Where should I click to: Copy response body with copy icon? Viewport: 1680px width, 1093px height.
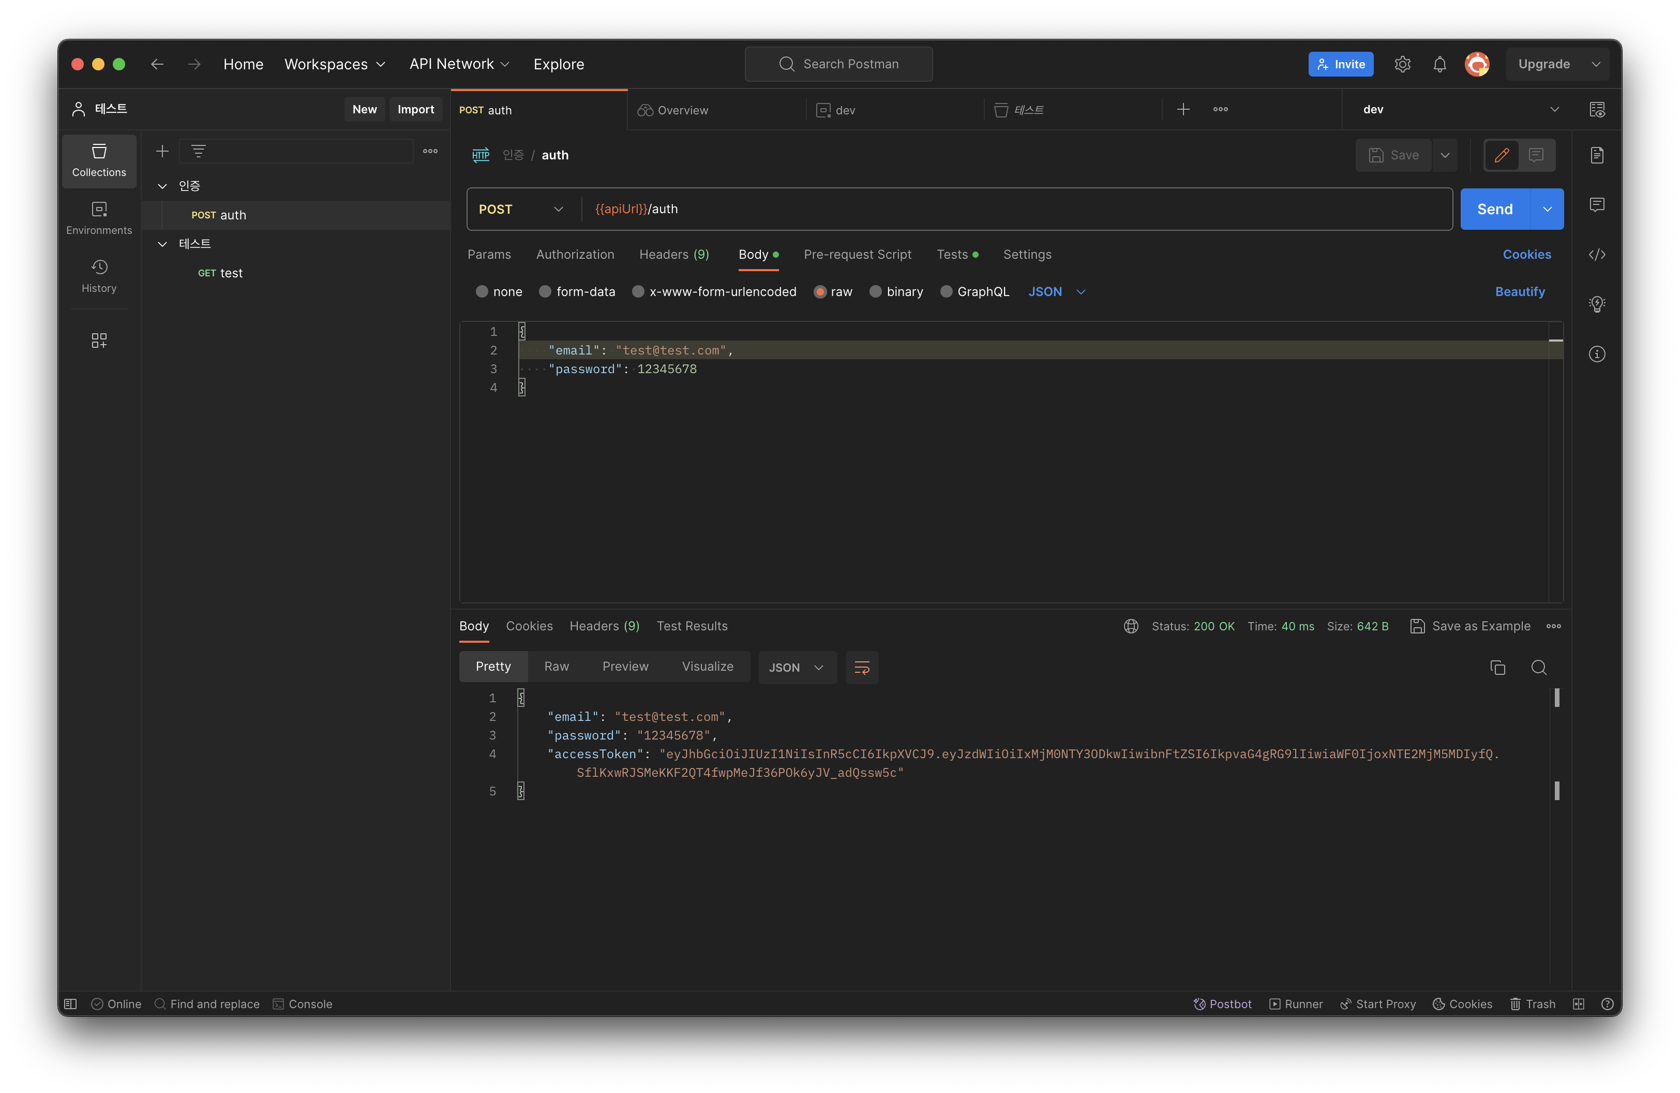pos(1497,667)
